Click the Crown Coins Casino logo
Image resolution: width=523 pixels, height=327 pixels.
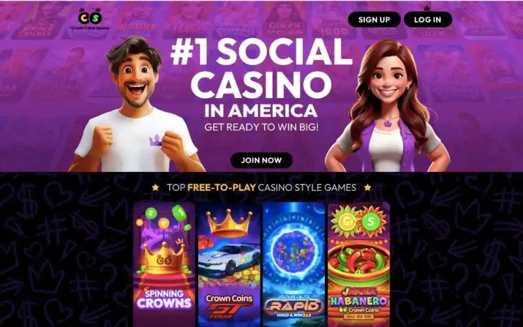[90, 19]
